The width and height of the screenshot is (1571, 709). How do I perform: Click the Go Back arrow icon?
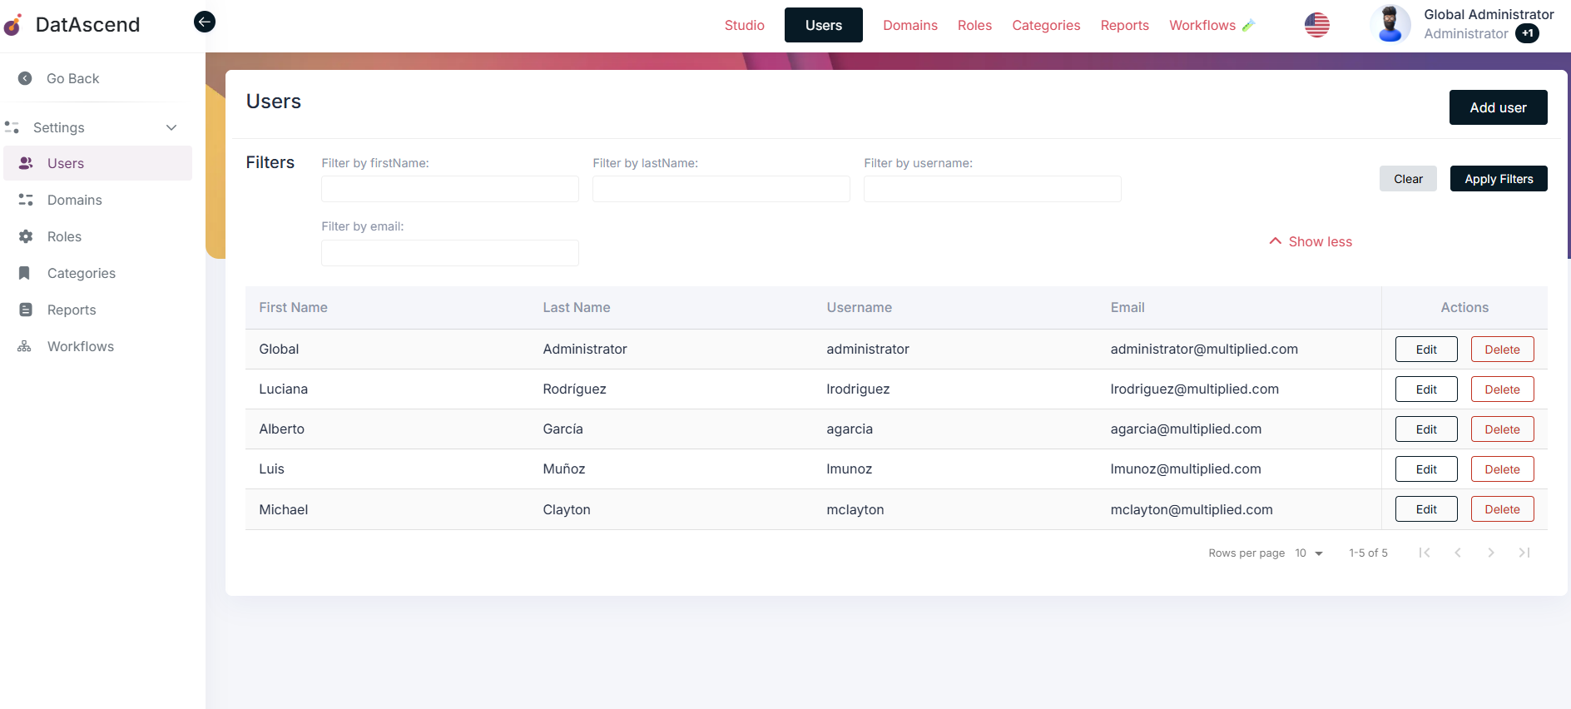(25, 78)
